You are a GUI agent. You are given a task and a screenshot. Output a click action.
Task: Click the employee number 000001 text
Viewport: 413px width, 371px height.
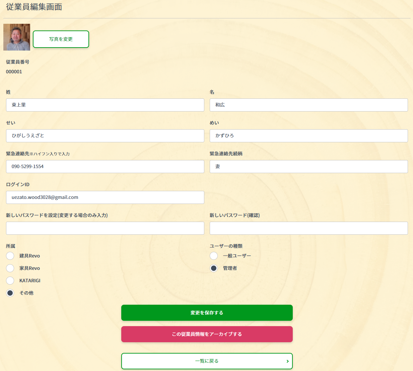pos(14,72)
